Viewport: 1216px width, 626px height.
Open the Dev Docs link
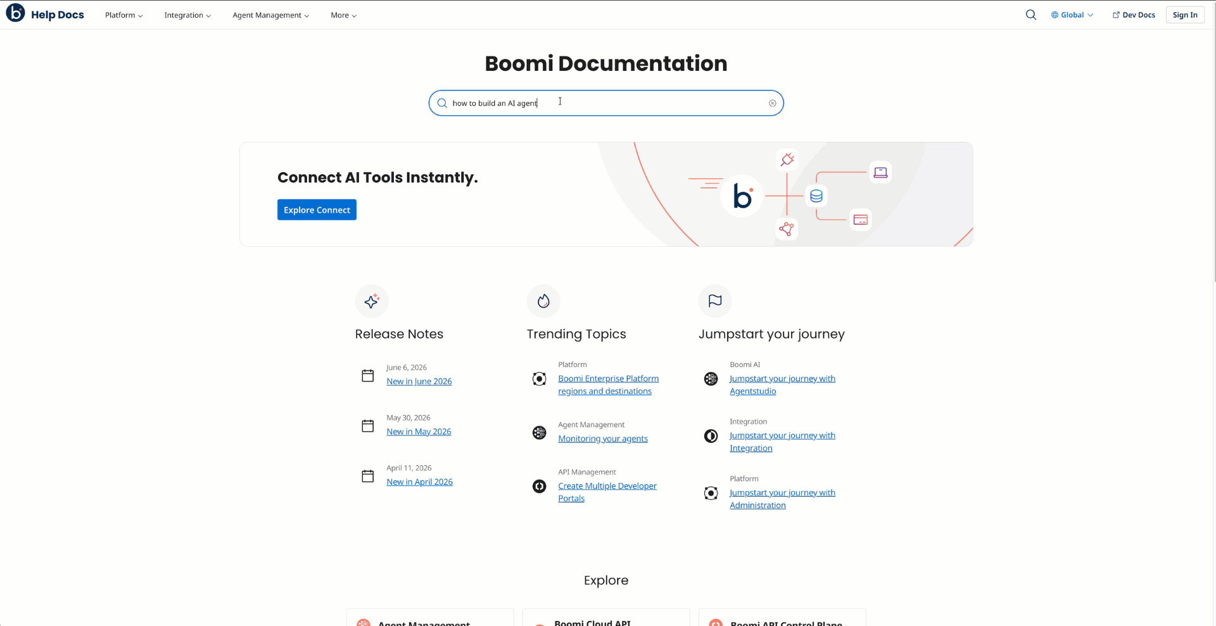(1134, 15)
